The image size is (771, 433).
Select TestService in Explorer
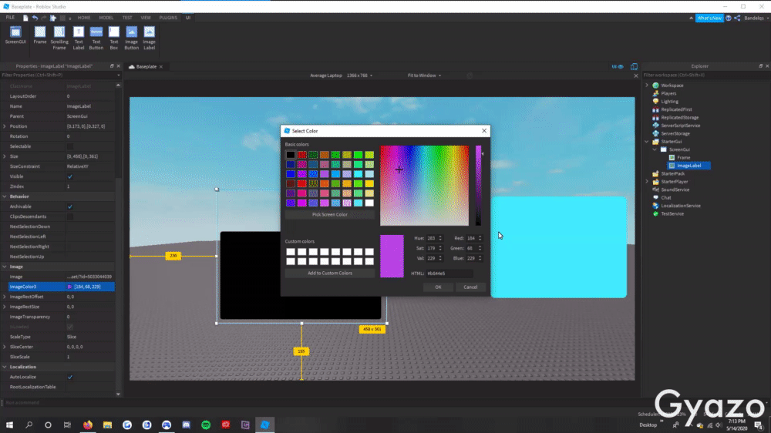point(672,213)
